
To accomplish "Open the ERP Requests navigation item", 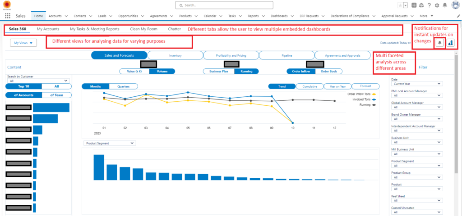I will coord(310,16).
